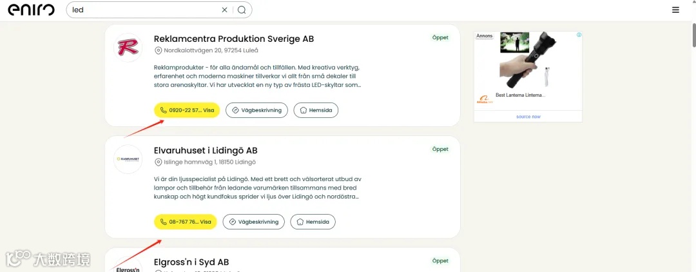Visit Reklamcentra Hemsida

[316, 110]
